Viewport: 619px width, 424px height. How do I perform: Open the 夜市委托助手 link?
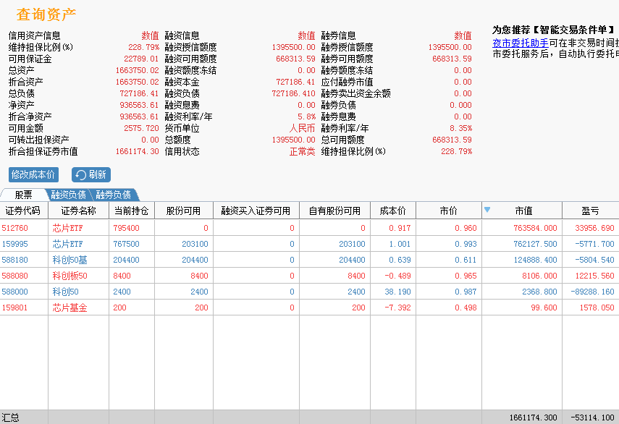point(521,43)
